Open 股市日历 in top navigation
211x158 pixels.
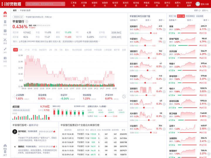(x=167, y=4)
